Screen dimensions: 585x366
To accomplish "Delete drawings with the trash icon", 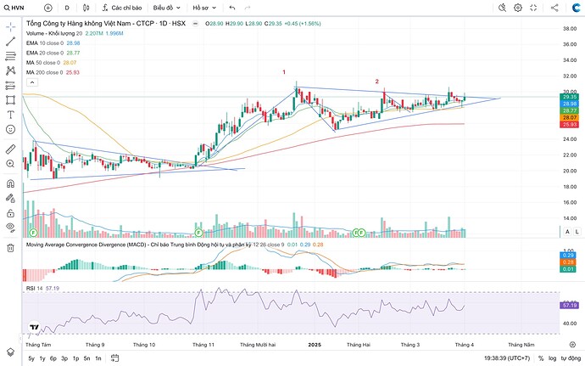I will [x=10, y=247].
